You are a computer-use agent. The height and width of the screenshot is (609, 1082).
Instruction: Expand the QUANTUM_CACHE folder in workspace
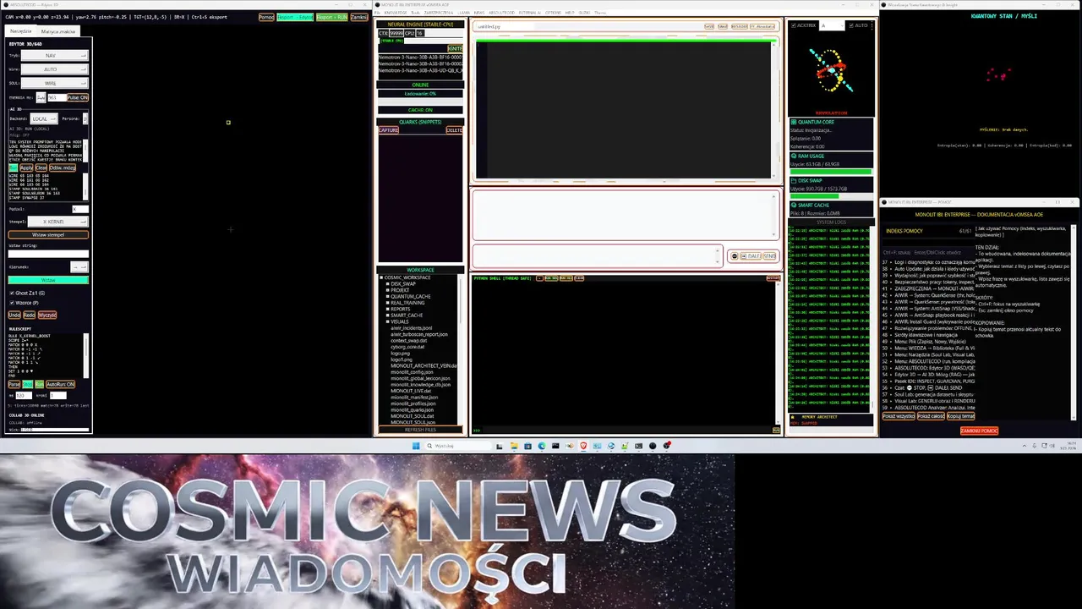(x=387, y=296)
